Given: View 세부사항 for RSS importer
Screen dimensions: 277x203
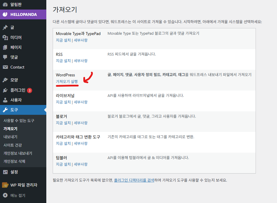Looking at the screenshot, I should tap(80, 61).
